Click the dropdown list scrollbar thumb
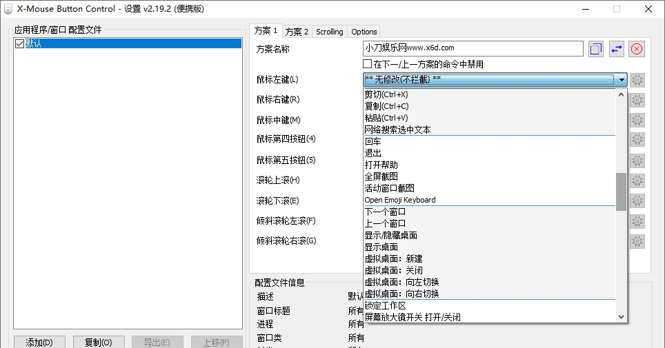This screenshot has height=348, width=665. coord(622,192)
